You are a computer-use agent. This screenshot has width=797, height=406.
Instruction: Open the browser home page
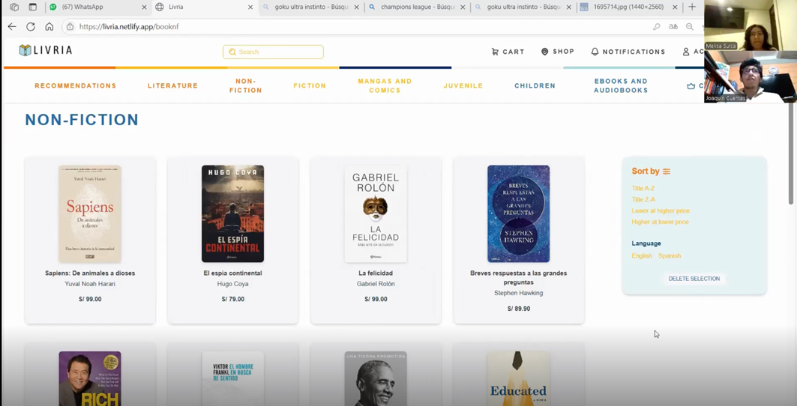[49, 26]
